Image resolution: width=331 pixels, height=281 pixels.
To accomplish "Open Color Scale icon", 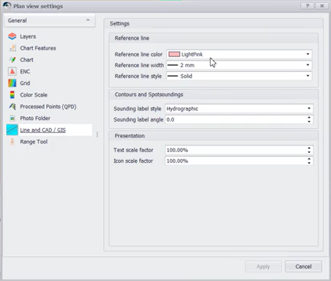I will [12, 95].
